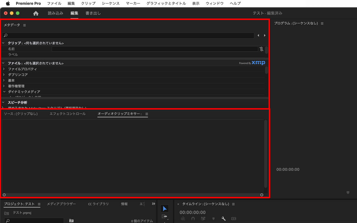Open the Premiere Pro application menu
The width and height of the screenshot is (357, 223).
coord(28,4)
